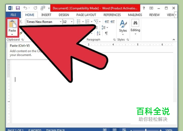Switch to Print Layout view icon
183x131 pixels.
[x=115, y=130]
